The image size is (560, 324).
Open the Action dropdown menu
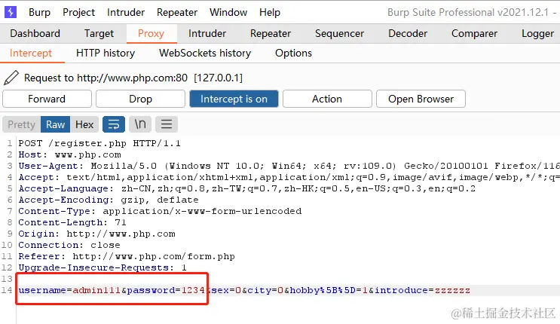point(327,99)
